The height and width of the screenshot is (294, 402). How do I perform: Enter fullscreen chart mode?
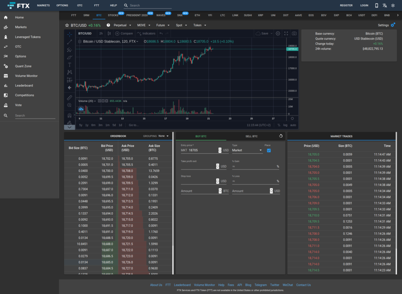[286, 34]
